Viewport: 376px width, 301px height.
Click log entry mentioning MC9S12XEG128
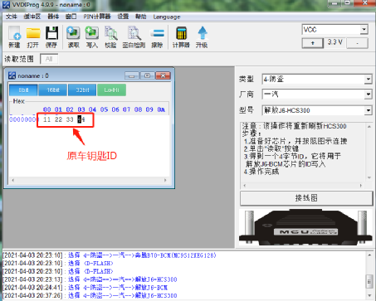coord(110,255)
